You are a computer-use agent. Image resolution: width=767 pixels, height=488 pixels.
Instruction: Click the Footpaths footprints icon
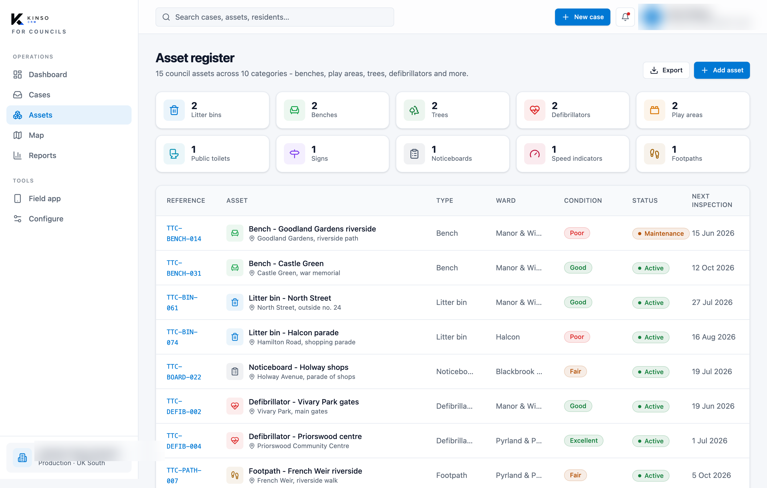(655, 154)
